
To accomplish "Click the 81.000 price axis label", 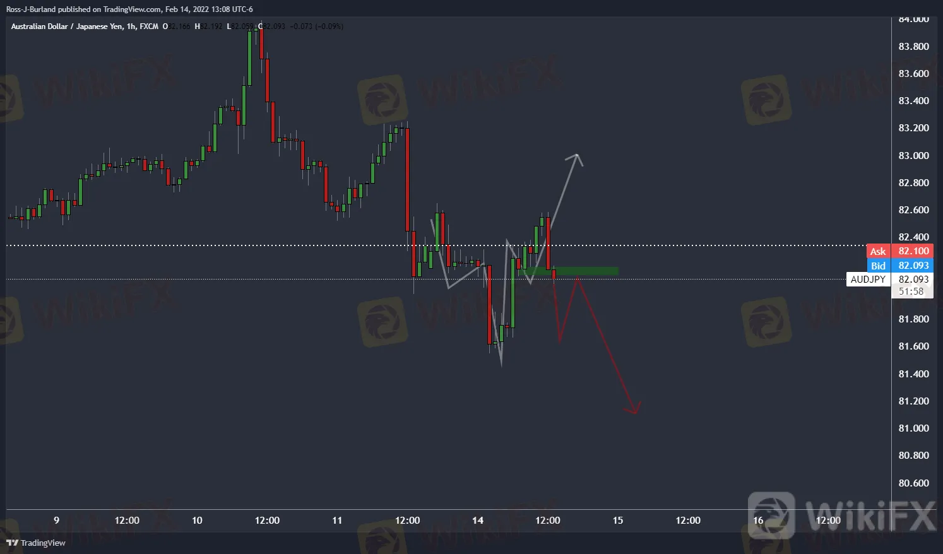I will 913,428.
